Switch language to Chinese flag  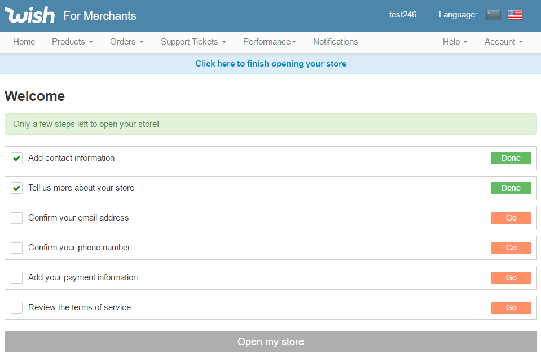coord(493,15)
